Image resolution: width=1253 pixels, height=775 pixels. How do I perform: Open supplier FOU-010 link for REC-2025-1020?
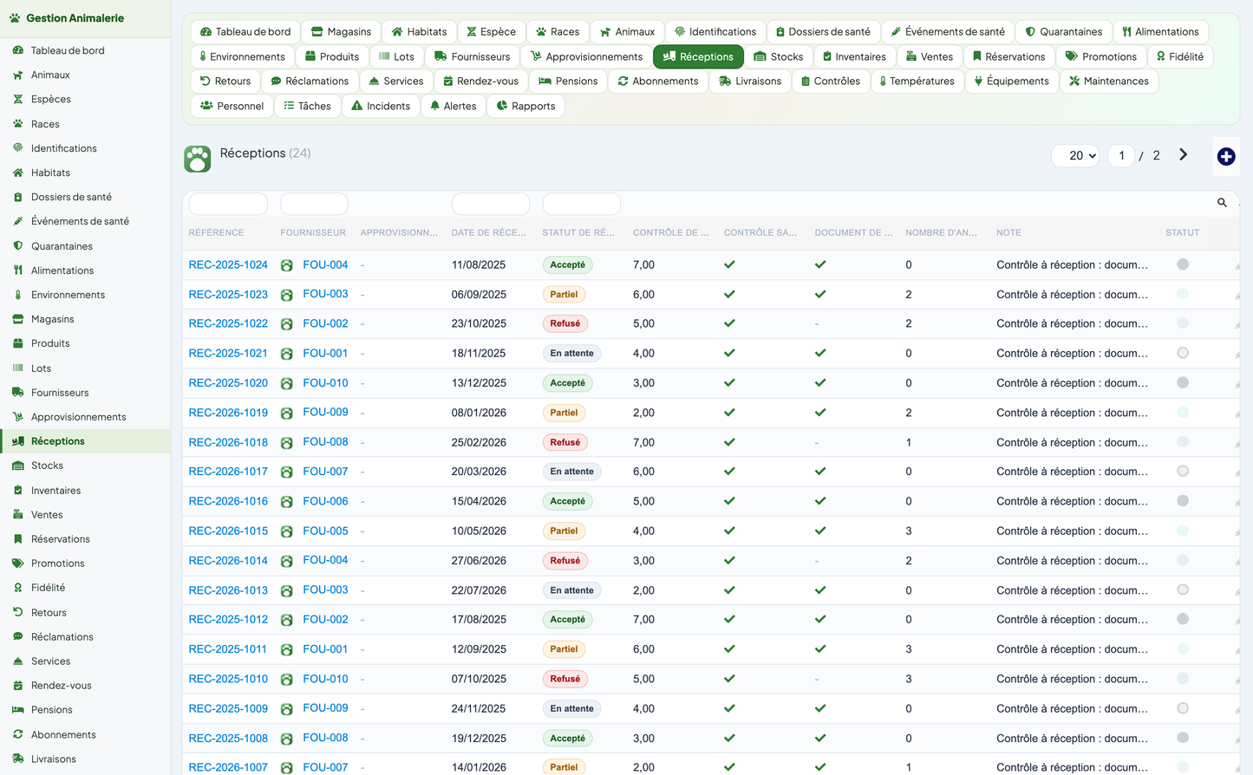325,382
